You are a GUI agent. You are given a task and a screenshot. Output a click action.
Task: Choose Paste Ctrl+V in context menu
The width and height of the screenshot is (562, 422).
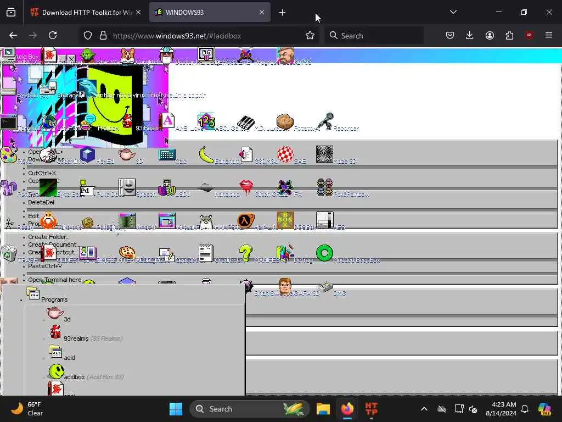pyautogui.click(x=45, y=266)
